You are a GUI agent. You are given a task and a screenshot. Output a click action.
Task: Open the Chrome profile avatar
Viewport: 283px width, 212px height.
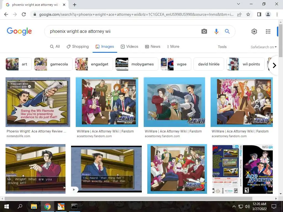pos(268,14)
